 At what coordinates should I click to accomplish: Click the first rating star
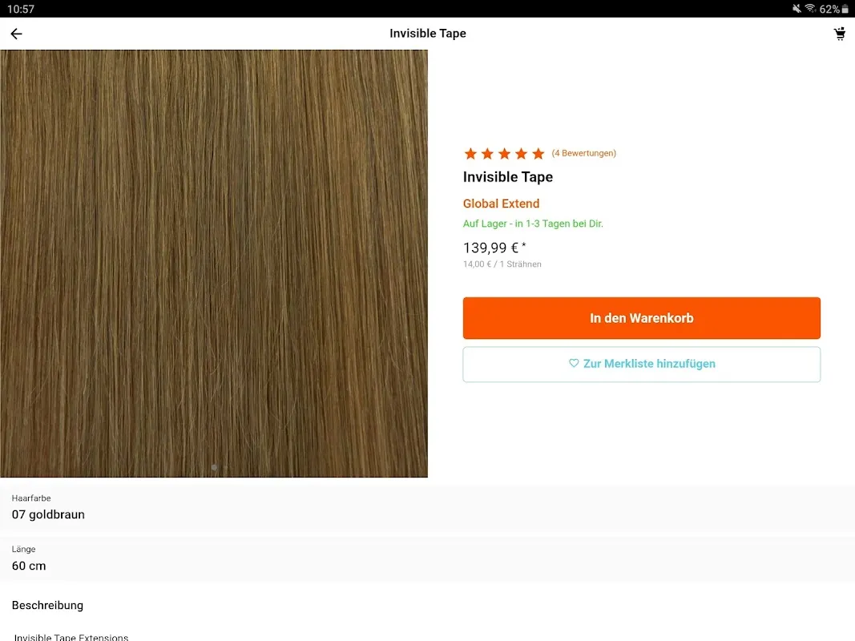click(x=470, y=154)
